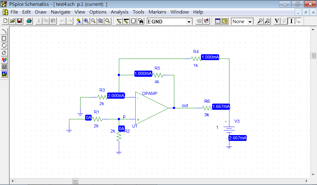
Task: Open the Help menu
Action: [198, 12]
